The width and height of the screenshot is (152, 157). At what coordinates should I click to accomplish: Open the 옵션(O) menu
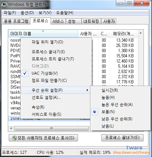(27, 13)
